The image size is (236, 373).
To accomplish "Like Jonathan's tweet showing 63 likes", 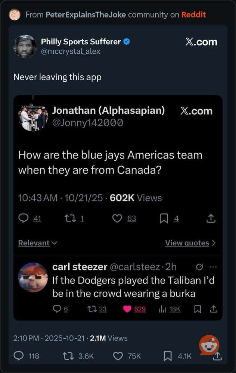I will (117, 218).
